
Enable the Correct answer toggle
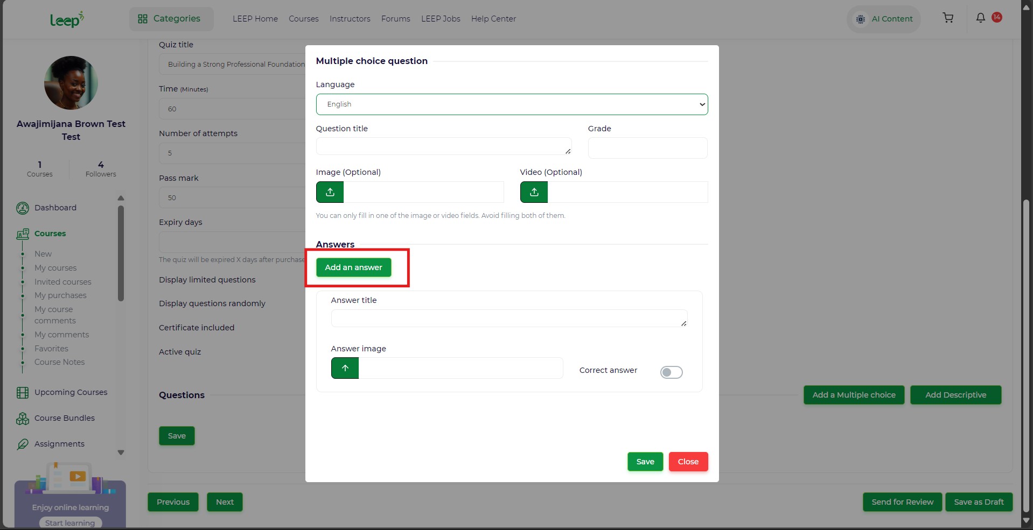tap(671, 372)
